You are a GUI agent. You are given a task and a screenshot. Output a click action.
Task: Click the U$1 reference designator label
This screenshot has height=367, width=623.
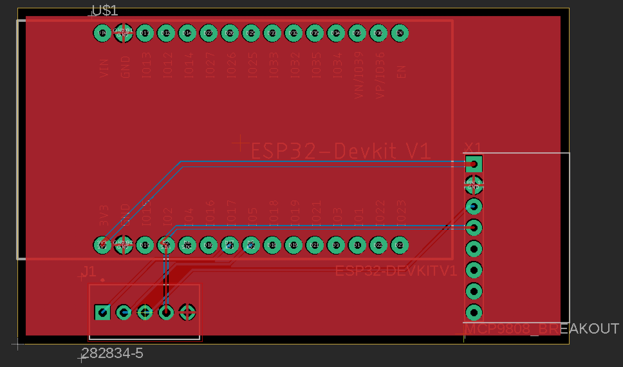coord(105,11)
